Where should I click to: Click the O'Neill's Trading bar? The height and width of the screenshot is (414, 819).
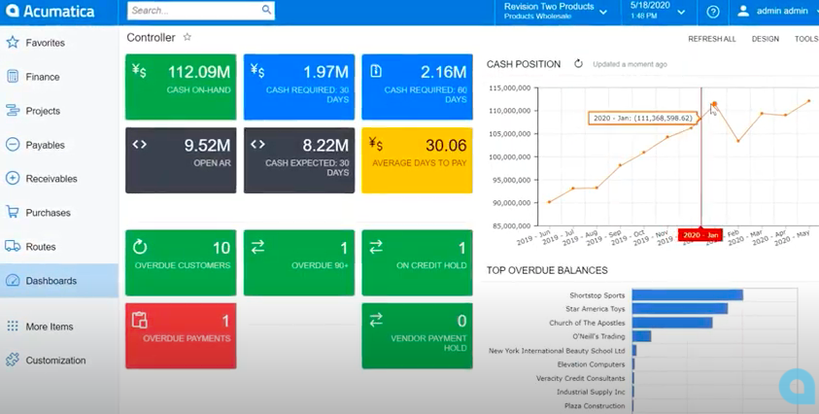(x=641, y=336)
